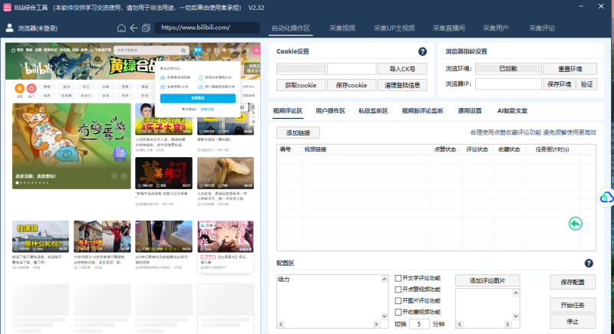614x334 pixels.
Task: Click the comment text box down scroll arrow
Action: point(385,316)
